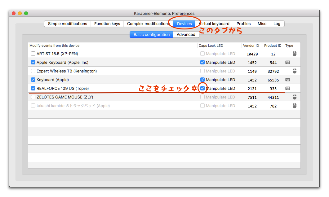Toggle Manipulate LED for Keyboard (Apple)

(202, 80)
